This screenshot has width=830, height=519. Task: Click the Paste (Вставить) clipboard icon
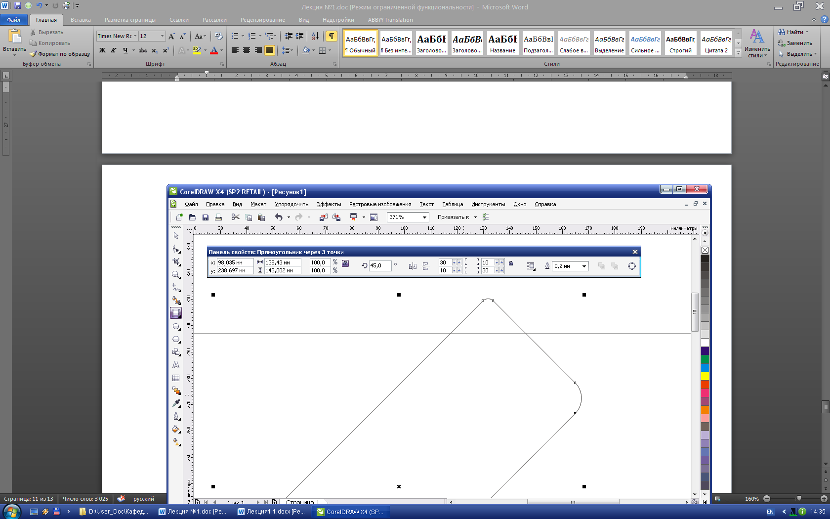[15, 37]
